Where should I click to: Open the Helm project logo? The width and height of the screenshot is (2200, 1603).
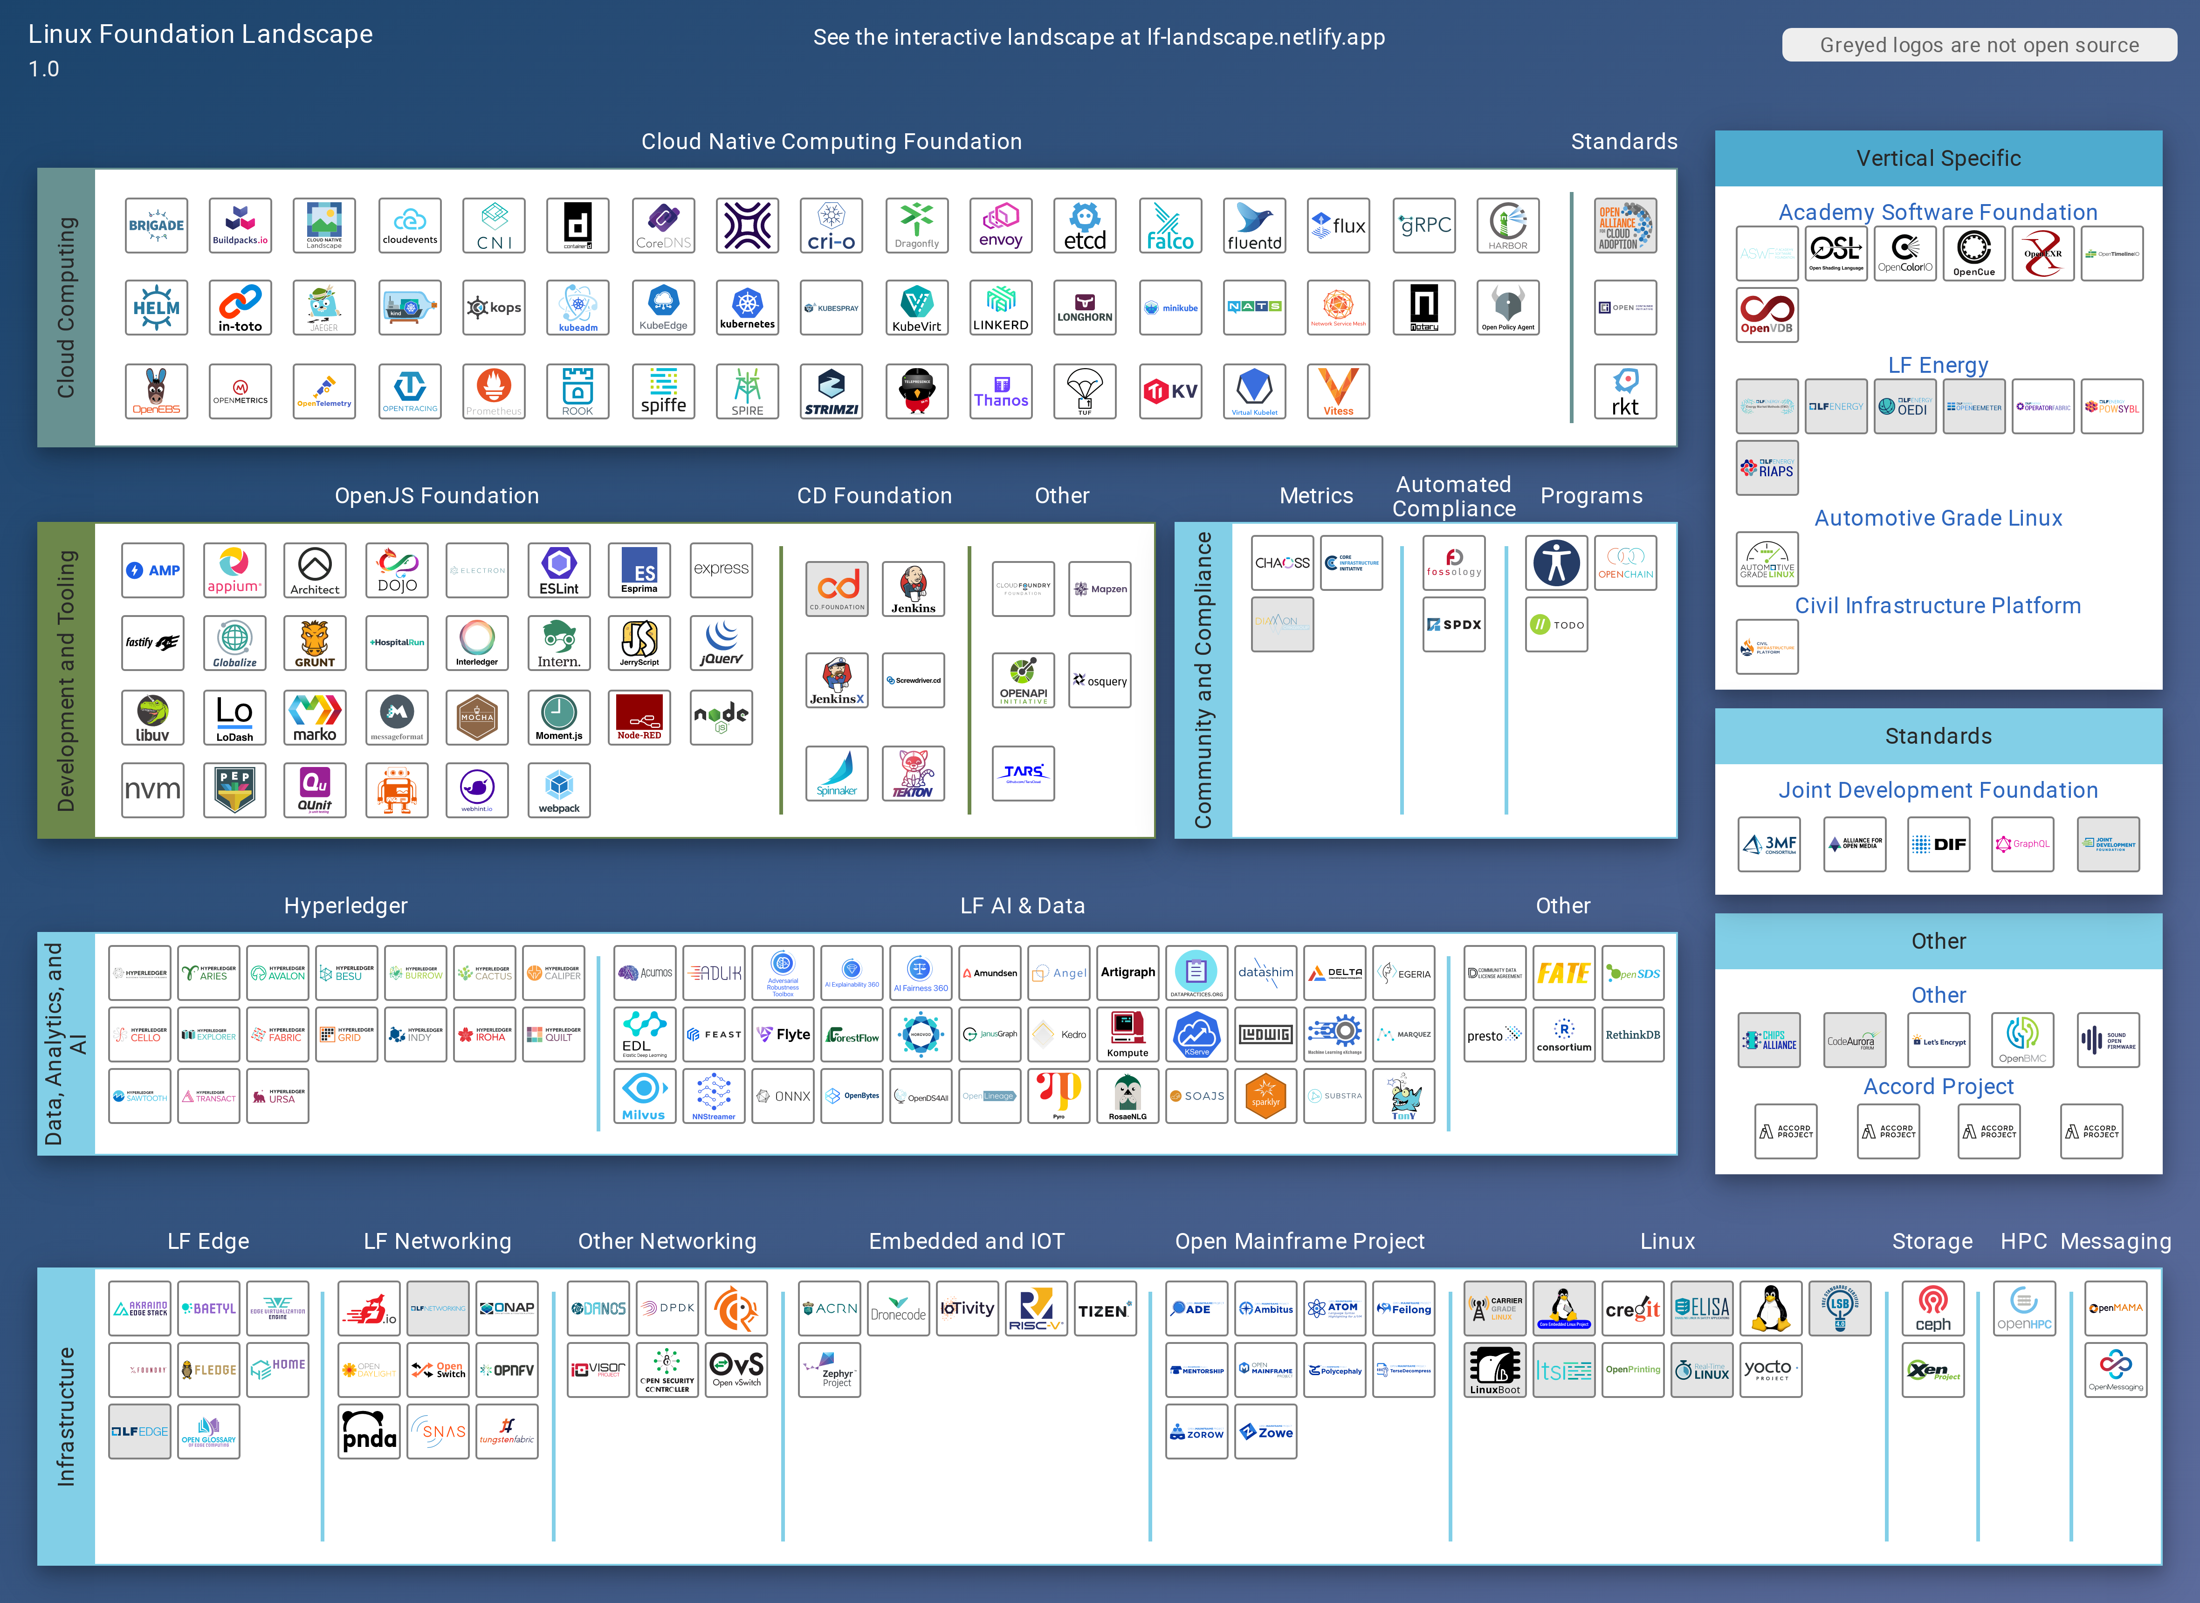tap(156, 308)
